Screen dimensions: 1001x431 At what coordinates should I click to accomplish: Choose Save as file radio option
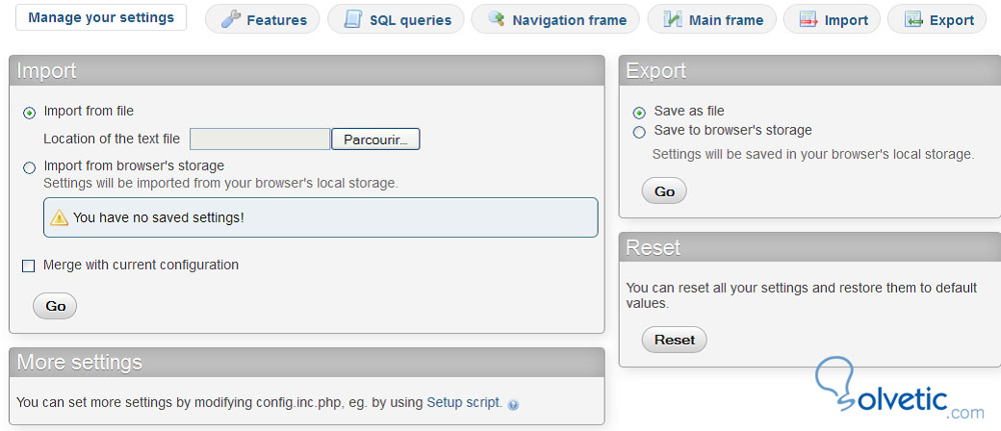[639, 113]
